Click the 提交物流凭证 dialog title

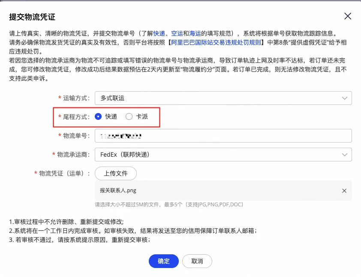32,17
